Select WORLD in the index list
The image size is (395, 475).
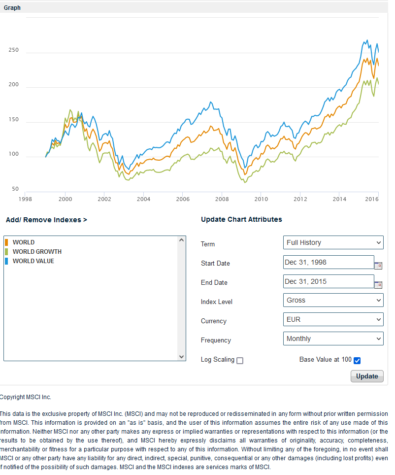click(24, 242)
